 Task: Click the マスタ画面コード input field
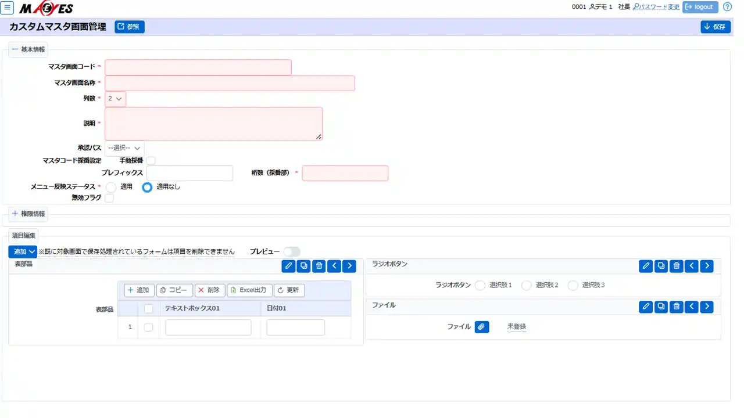point(198,67)
